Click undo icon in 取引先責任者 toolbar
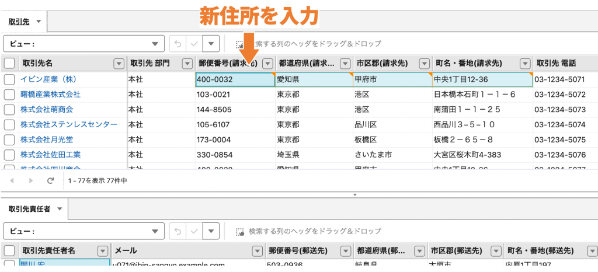 [178, 231]
